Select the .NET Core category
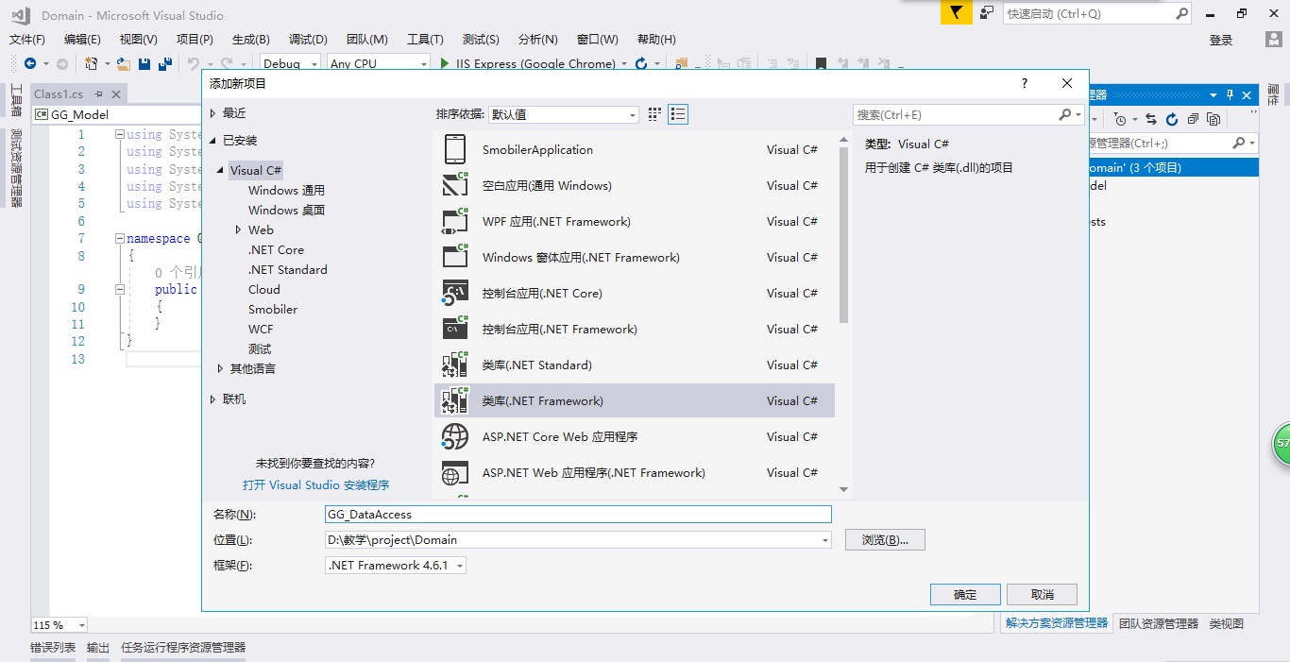1290x662 pixels. [276, 249]
